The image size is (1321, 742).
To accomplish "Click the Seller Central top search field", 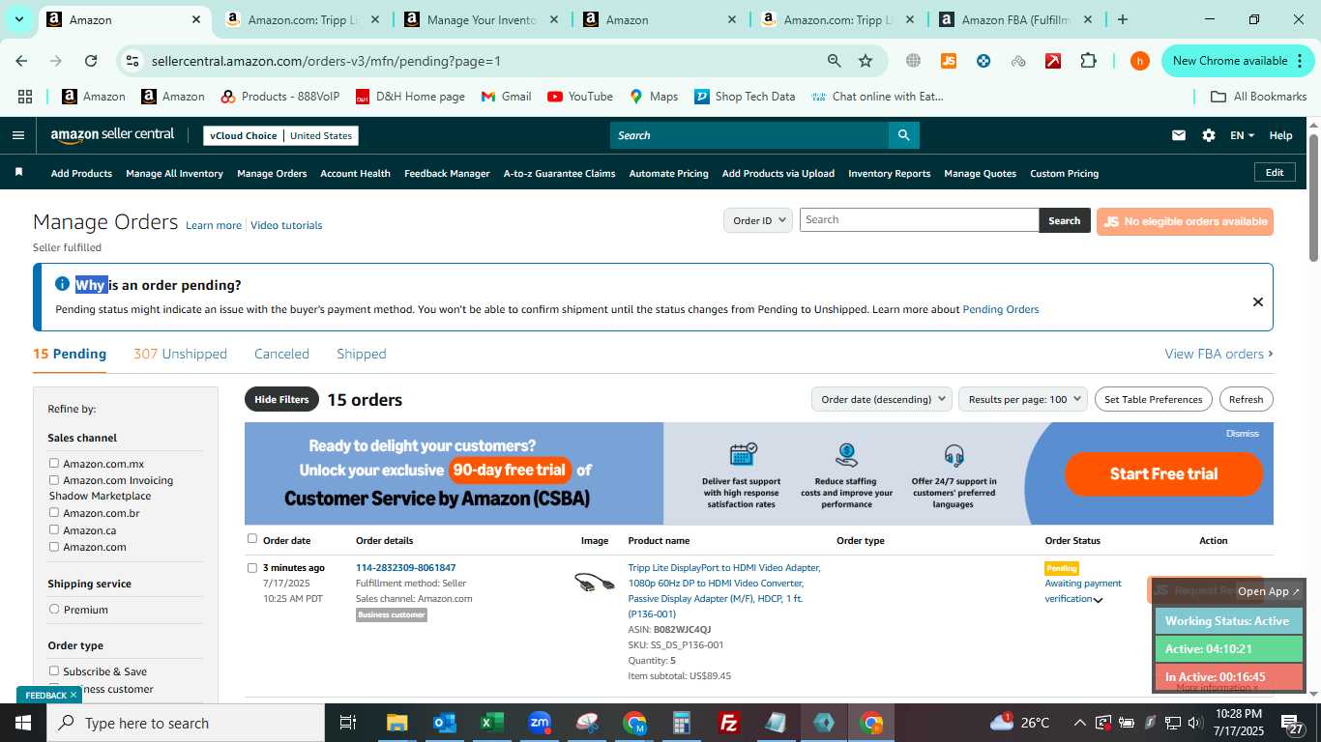I will pyautogui.click(x=749, y=135).
